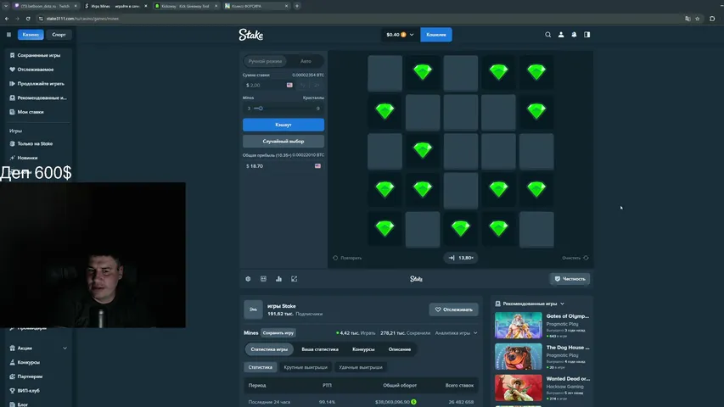Open the hamburger sidebar menu

(8, 35)
